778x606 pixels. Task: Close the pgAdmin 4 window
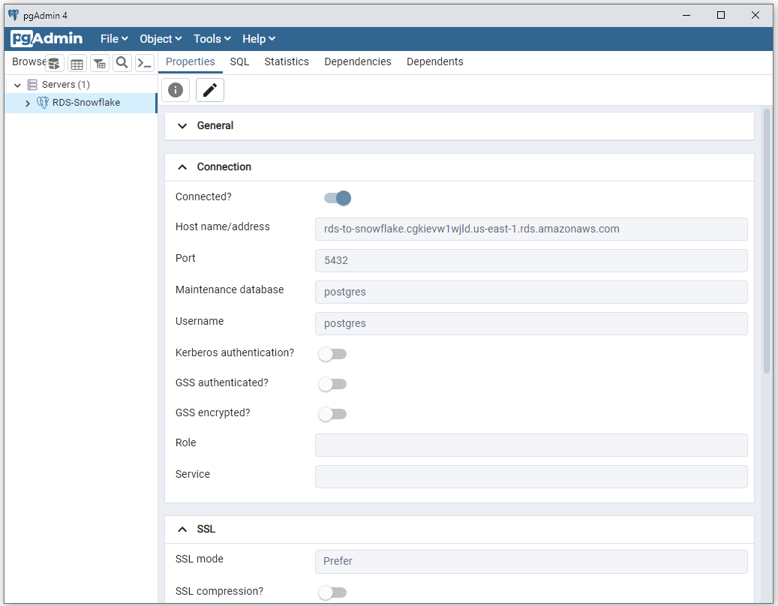tap(755, 15)
